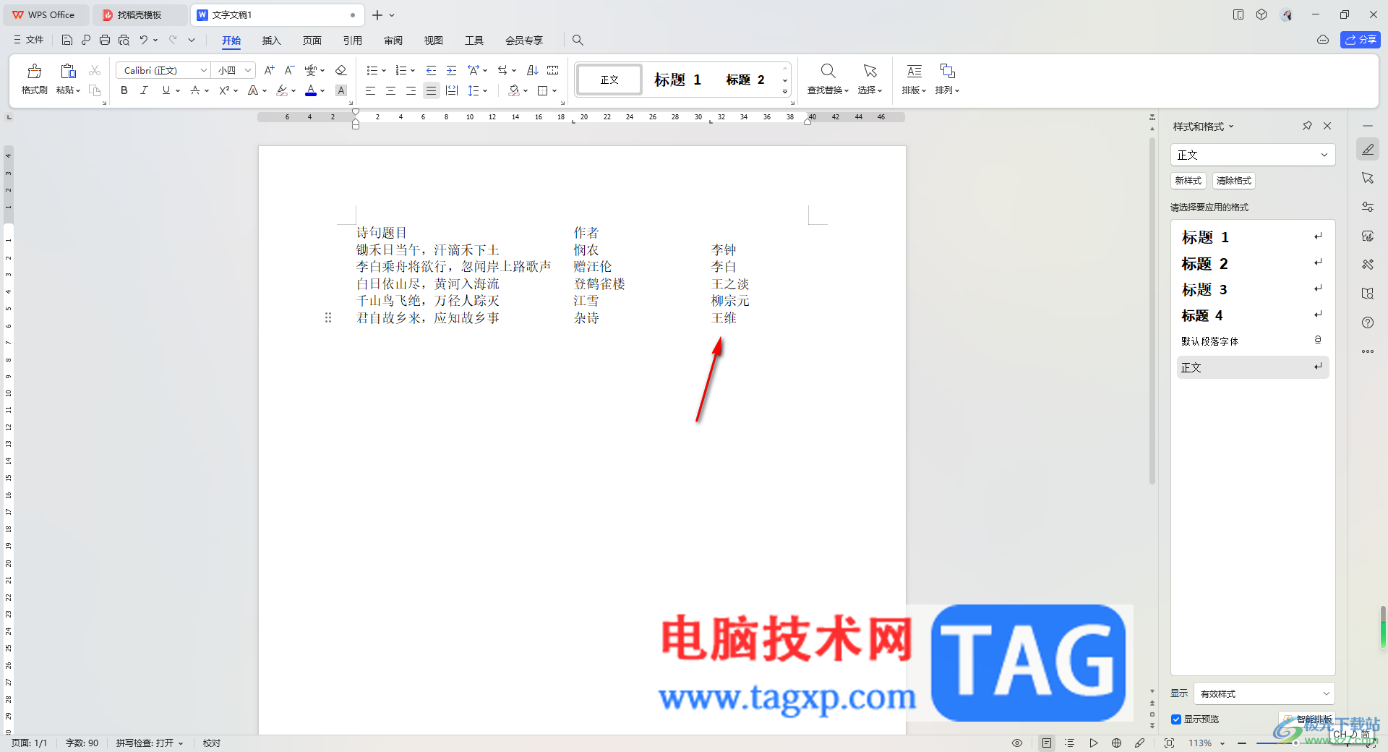Click the text highlight color button
1388x752 pixels.
point(282,90)
